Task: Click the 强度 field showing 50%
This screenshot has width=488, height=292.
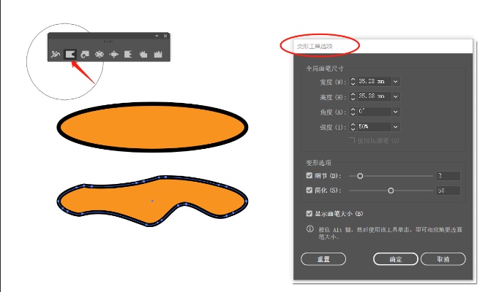Action: click(374, 127)
